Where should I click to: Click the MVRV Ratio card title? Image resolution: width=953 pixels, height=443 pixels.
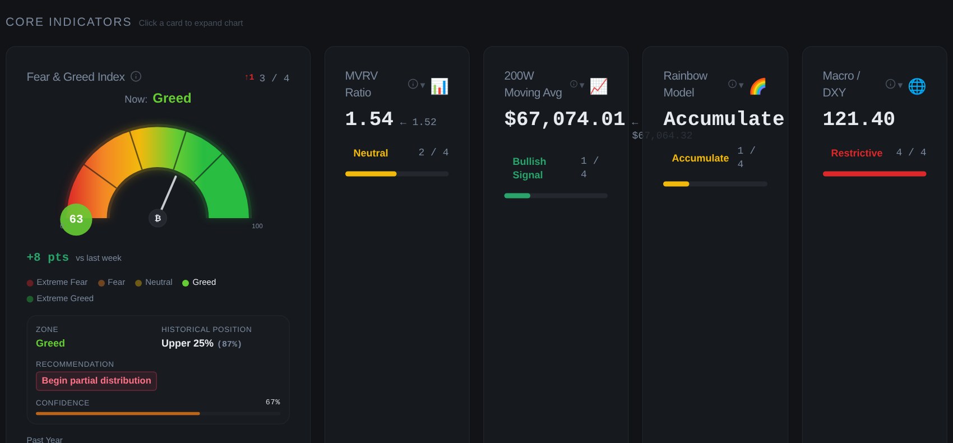click(x=362, y=84)
